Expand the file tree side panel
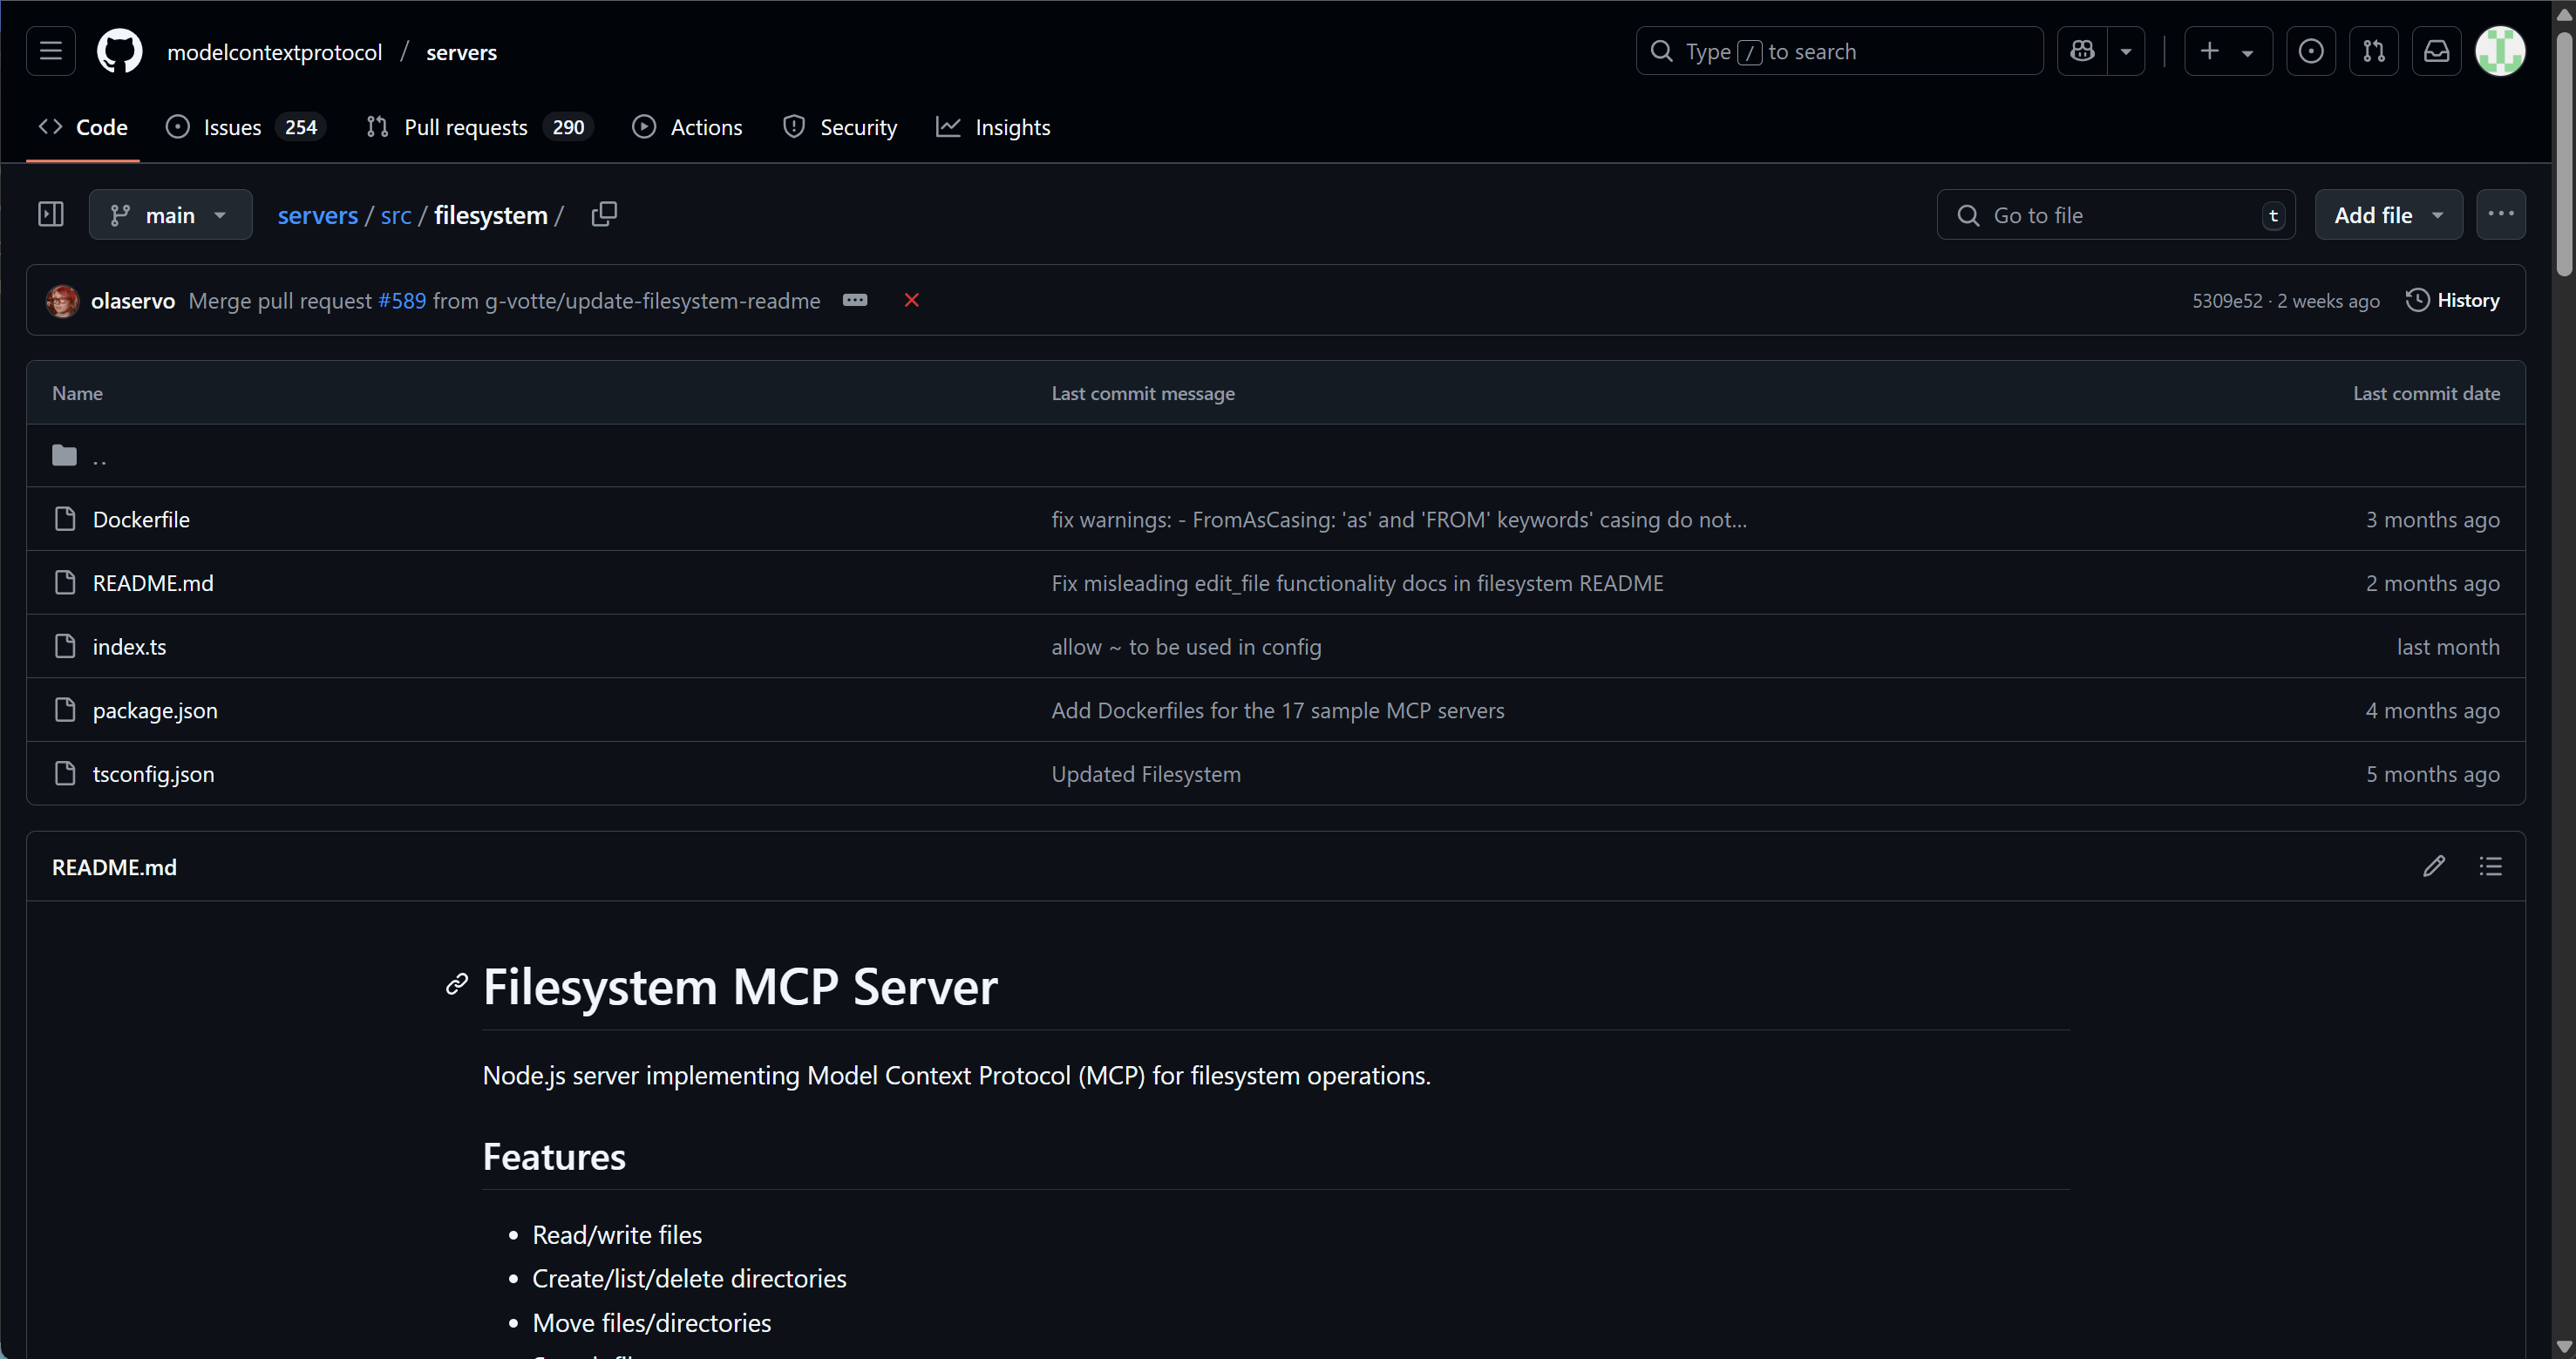The width and height of the screenshot is (2576, 1359). [x=51, y=214]
